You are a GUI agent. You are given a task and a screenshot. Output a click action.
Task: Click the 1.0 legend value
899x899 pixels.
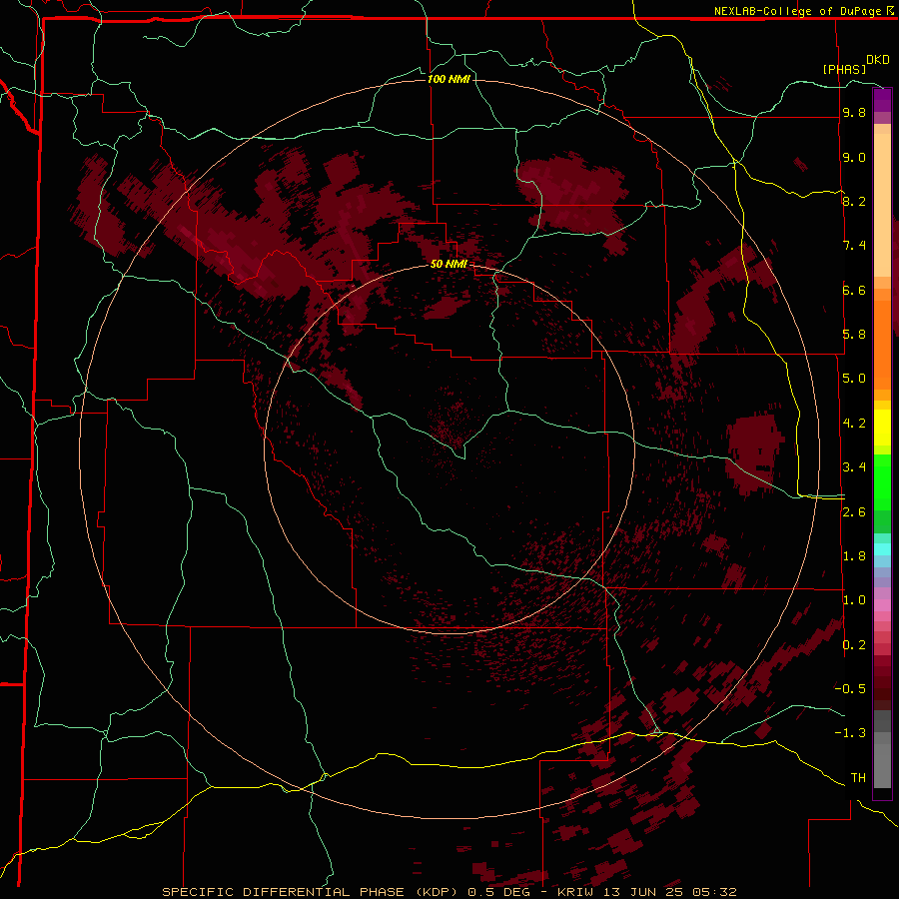pos(854,600)
